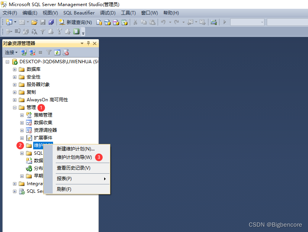The width and height of the screenshot is (308, 232).
Task: Open the 视图(V) menu
Action: pos(50,13)
